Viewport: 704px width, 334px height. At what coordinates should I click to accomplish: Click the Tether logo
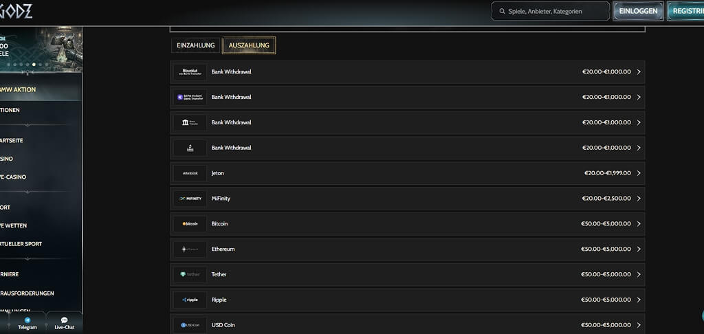pyautogui.click(x=190, y=274)
